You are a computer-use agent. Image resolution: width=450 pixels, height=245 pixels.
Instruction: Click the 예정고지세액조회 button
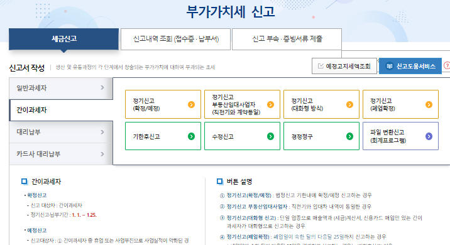(x=344, y=66)
